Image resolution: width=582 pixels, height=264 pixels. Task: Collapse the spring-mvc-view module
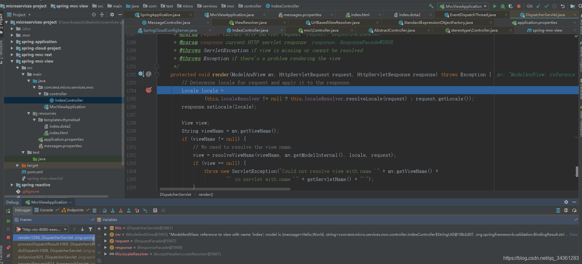point(12,61)
